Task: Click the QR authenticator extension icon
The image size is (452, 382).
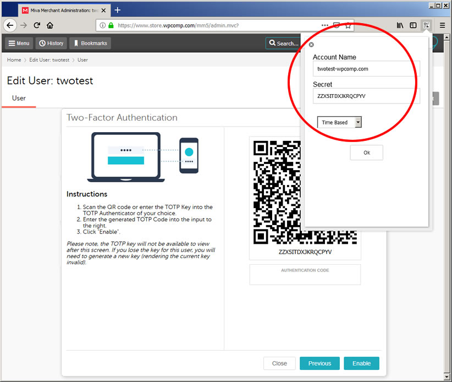Action: pyautogui.click(x=426, y=25)
